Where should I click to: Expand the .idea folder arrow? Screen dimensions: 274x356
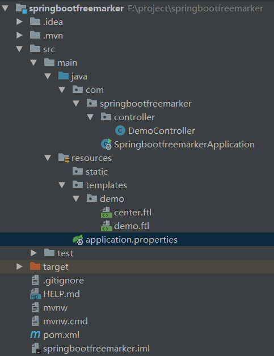pos(19,22)
